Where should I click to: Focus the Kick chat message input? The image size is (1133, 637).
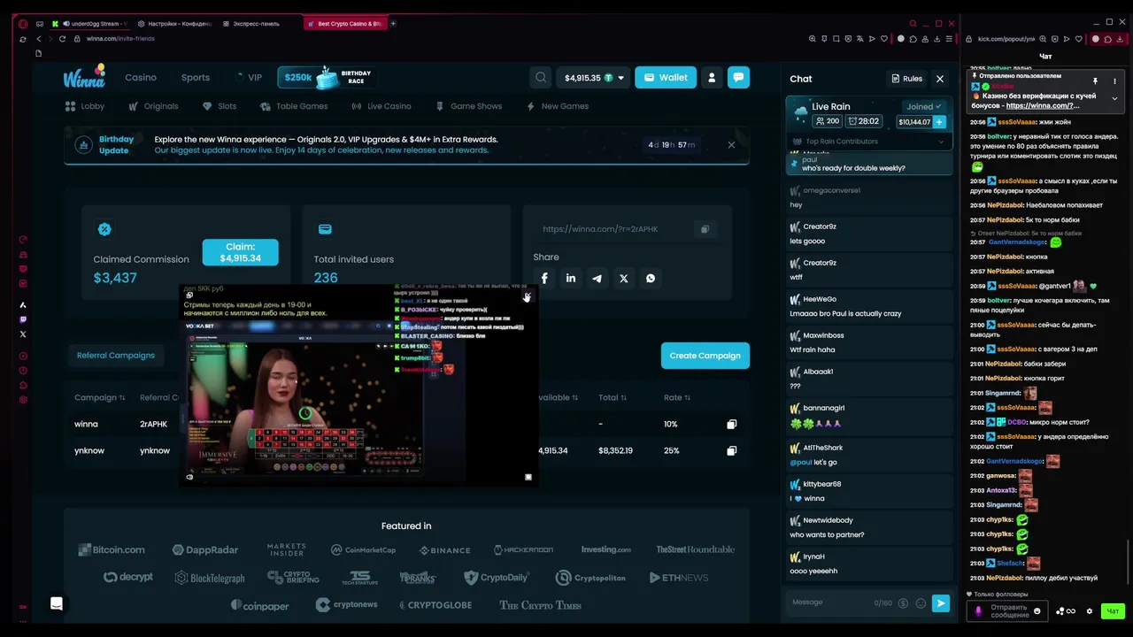1009,611
